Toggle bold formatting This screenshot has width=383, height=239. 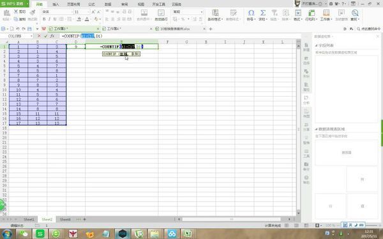[44, 19]
